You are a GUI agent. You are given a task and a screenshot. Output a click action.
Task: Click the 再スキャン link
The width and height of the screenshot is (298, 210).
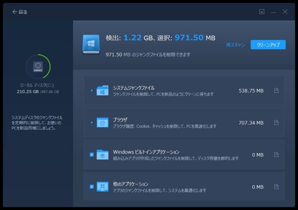(x=235, y=45)
